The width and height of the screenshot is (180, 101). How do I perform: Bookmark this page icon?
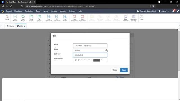[x=22, y=6]
